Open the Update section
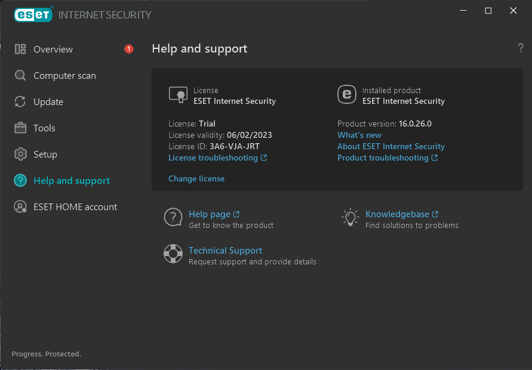Viewport: 532px width, 370px height. click(x=48, y=101)
